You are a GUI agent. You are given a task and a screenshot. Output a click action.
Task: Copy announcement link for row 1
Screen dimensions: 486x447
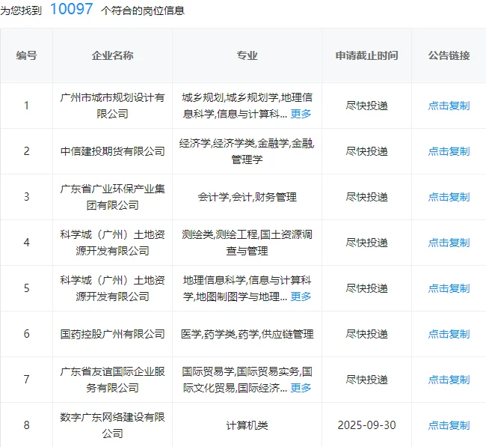pyautogui.click(x=449, y=106)
